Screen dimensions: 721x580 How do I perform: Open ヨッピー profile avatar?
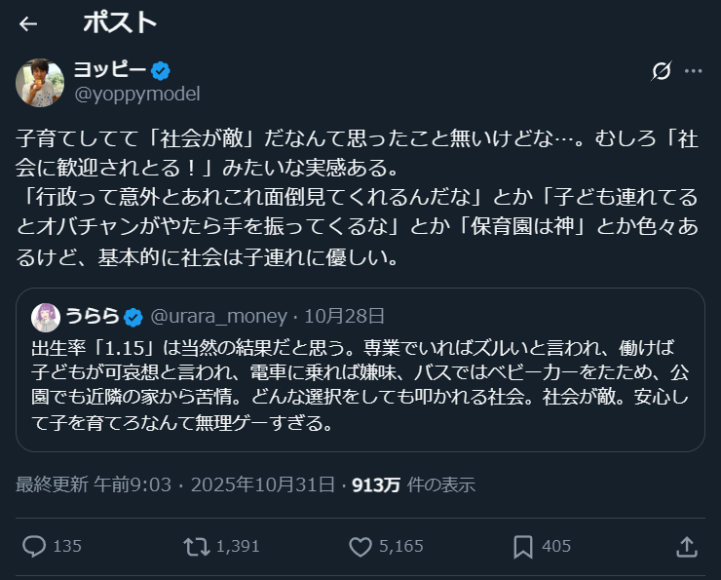40,82
